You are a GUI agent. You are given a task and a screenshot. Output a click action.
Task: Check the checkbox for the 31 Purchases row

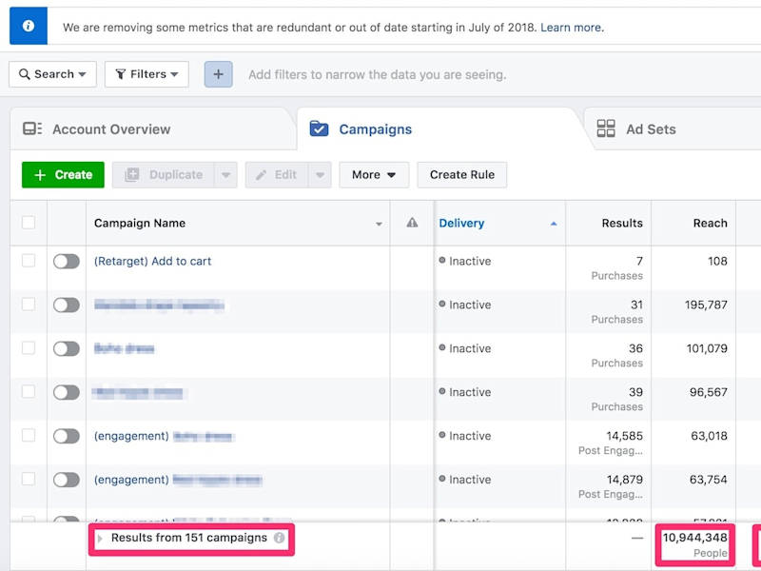[x=29, y=305]
